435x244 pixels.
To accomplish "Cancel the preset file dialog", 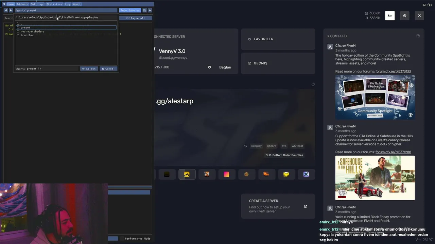I will pos(108,69).
